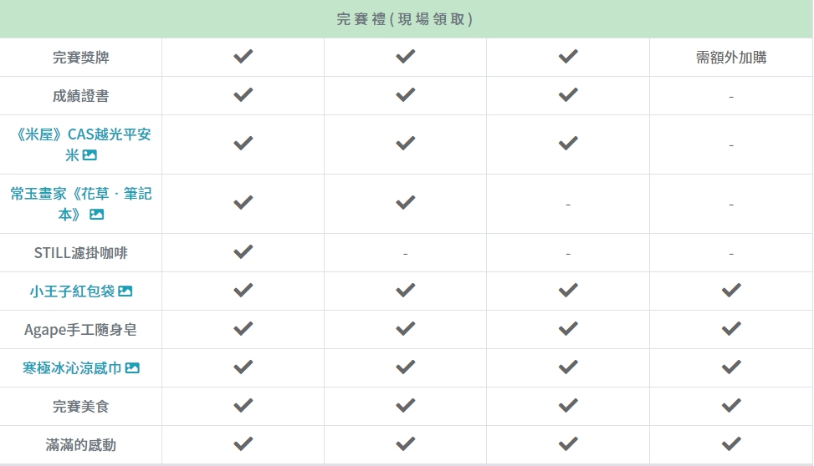This screenshot has height=466, width=814.
Task: Open the 《米屋》CAS越光平安米 link
Action: coord(81,135)
